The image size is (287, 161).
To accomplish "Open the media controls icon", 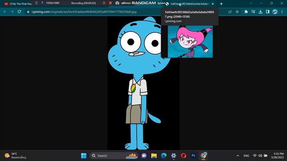I will (x=253, y=12).
